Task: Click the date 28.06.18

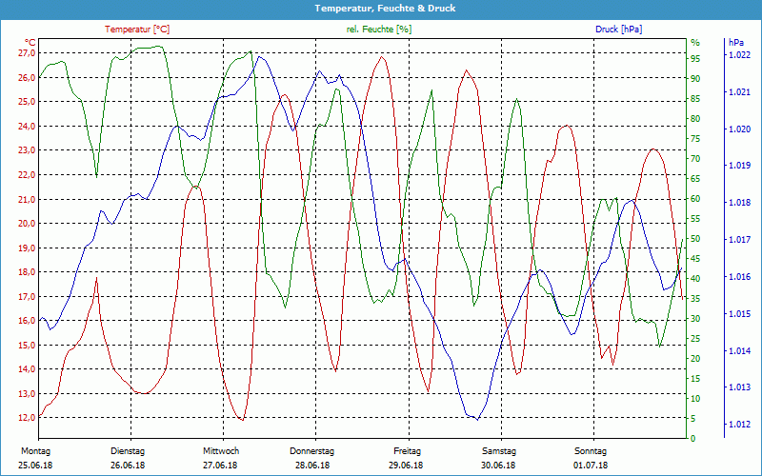Action: [312, 466]
